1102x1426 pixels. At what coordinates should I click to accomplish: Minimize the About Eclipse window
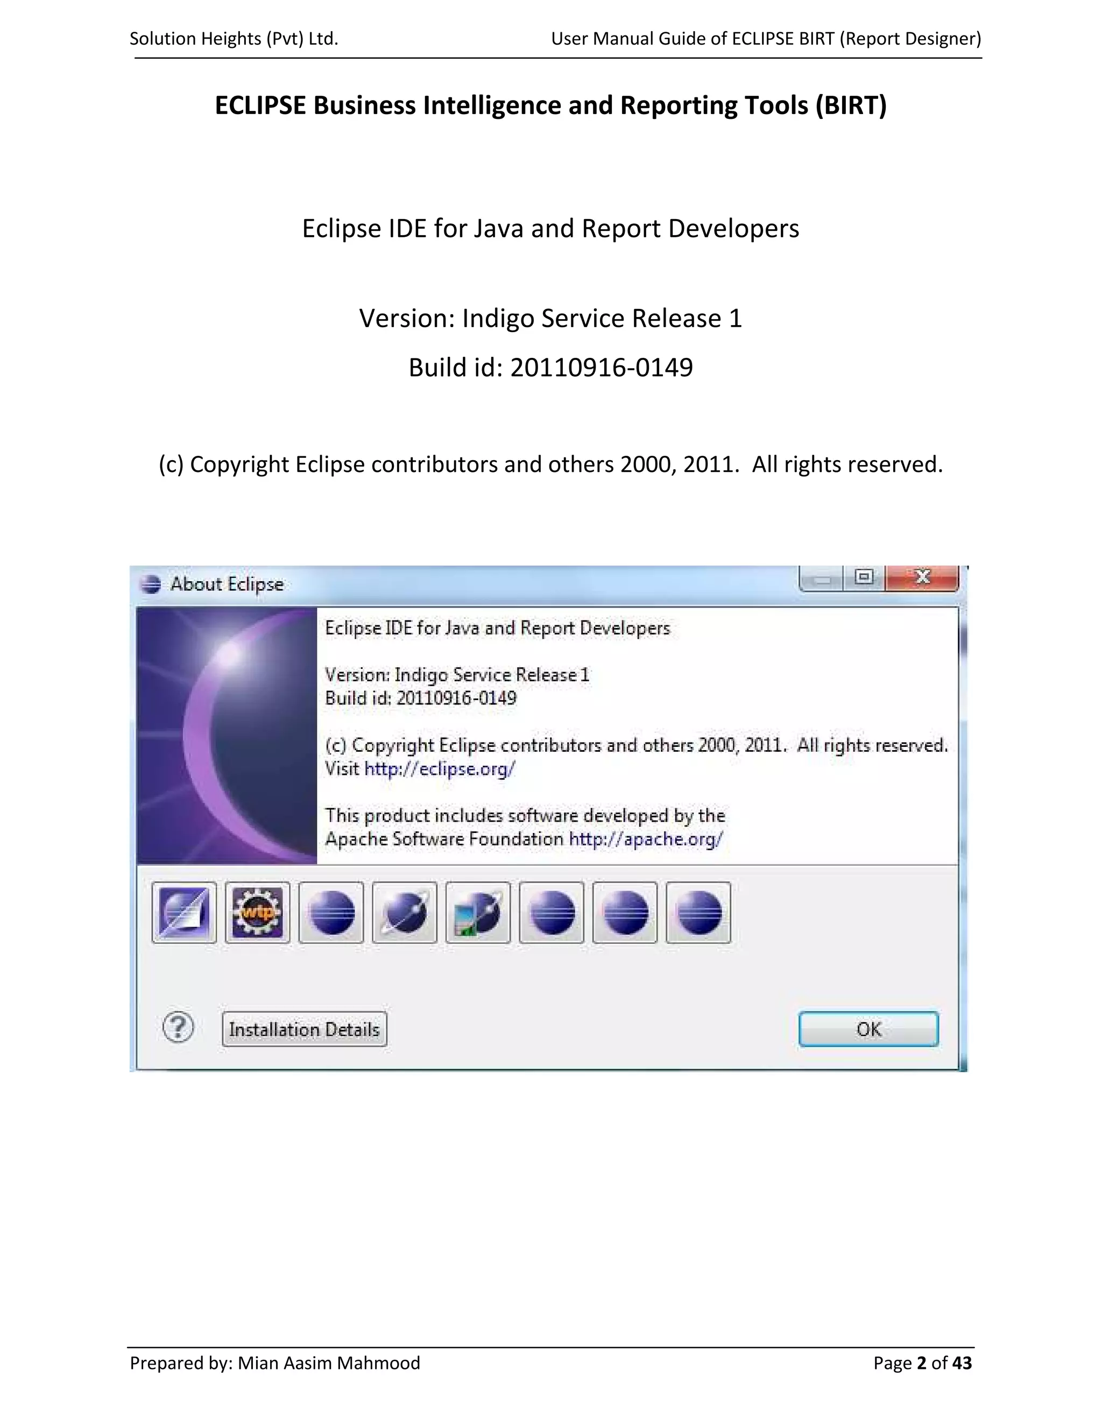point(822,578)
